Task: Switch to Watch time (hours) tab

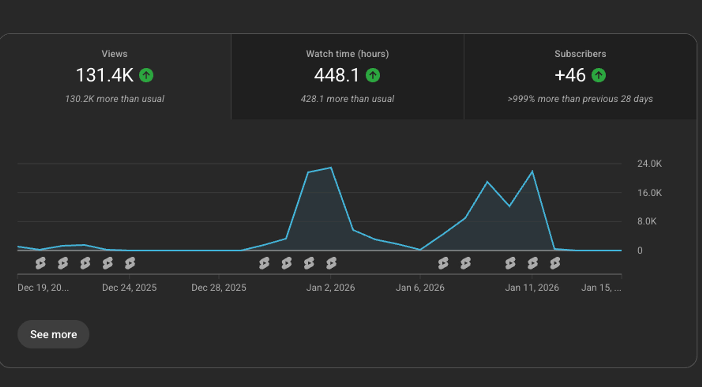Action: (x=347, y=77)
